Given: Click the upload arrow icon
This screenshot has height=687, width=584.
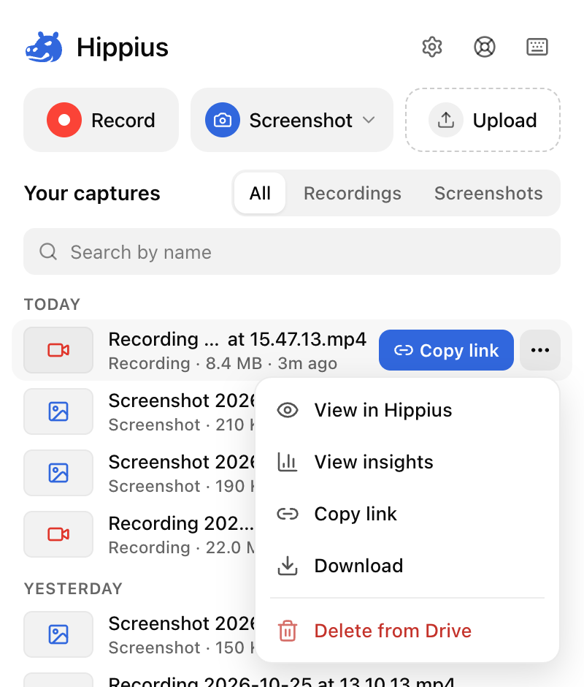Looking at the screenshot, I should (445, 120).
